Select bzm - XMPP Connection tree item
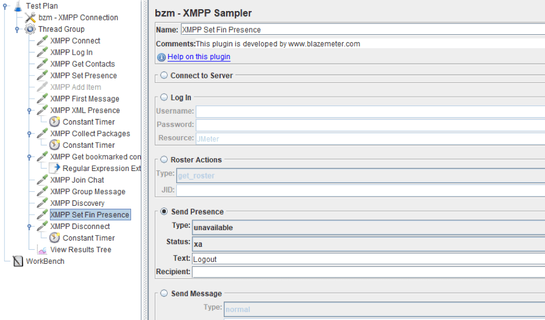Image resolution: width=545 pixels, height=320 pixels. (x=78, y=17)
